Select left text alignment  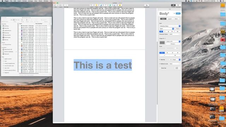(162, 53)
